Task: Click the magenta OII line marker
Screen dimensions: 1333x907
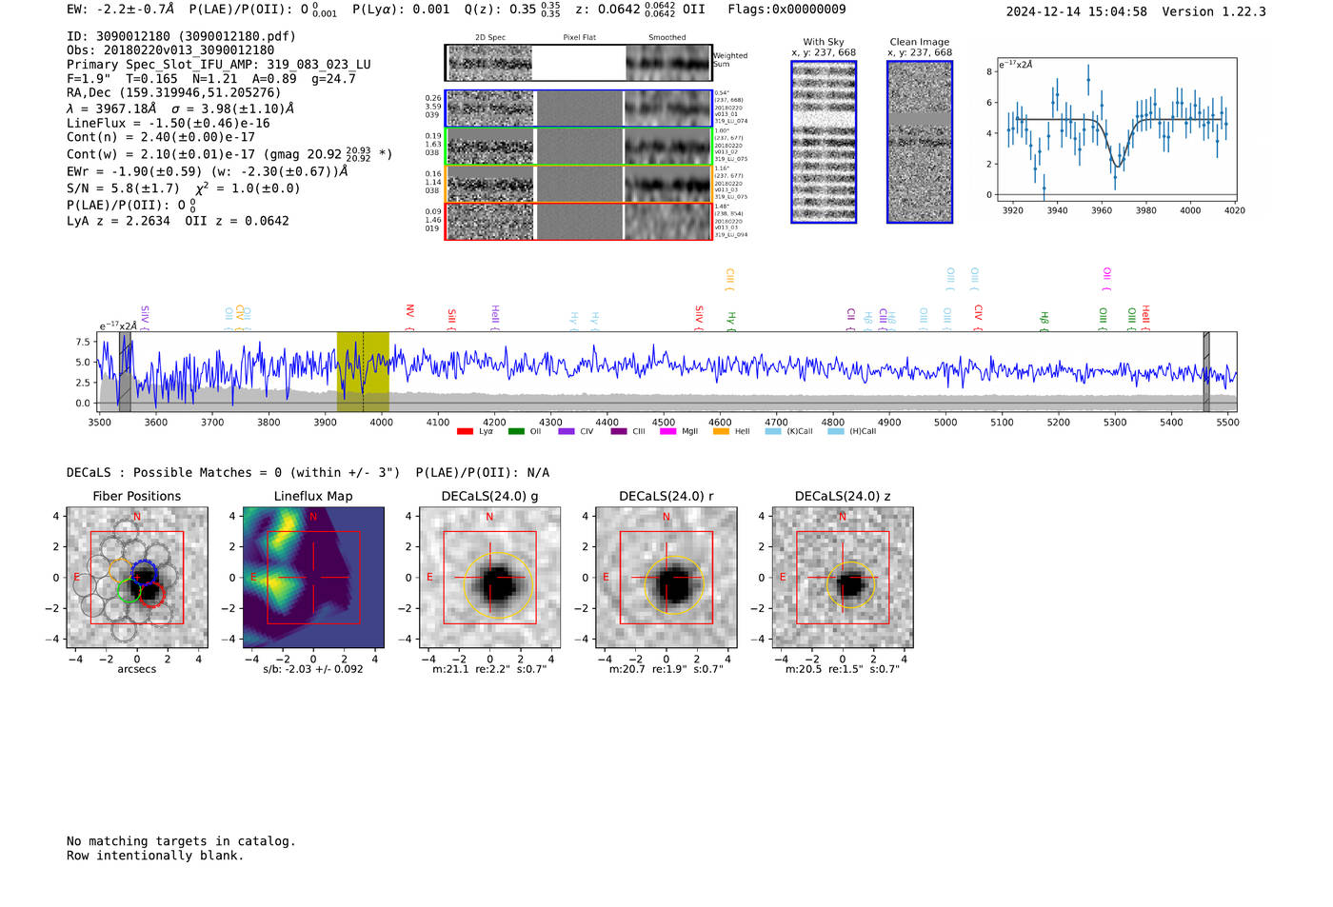Action: [1106, 279]
